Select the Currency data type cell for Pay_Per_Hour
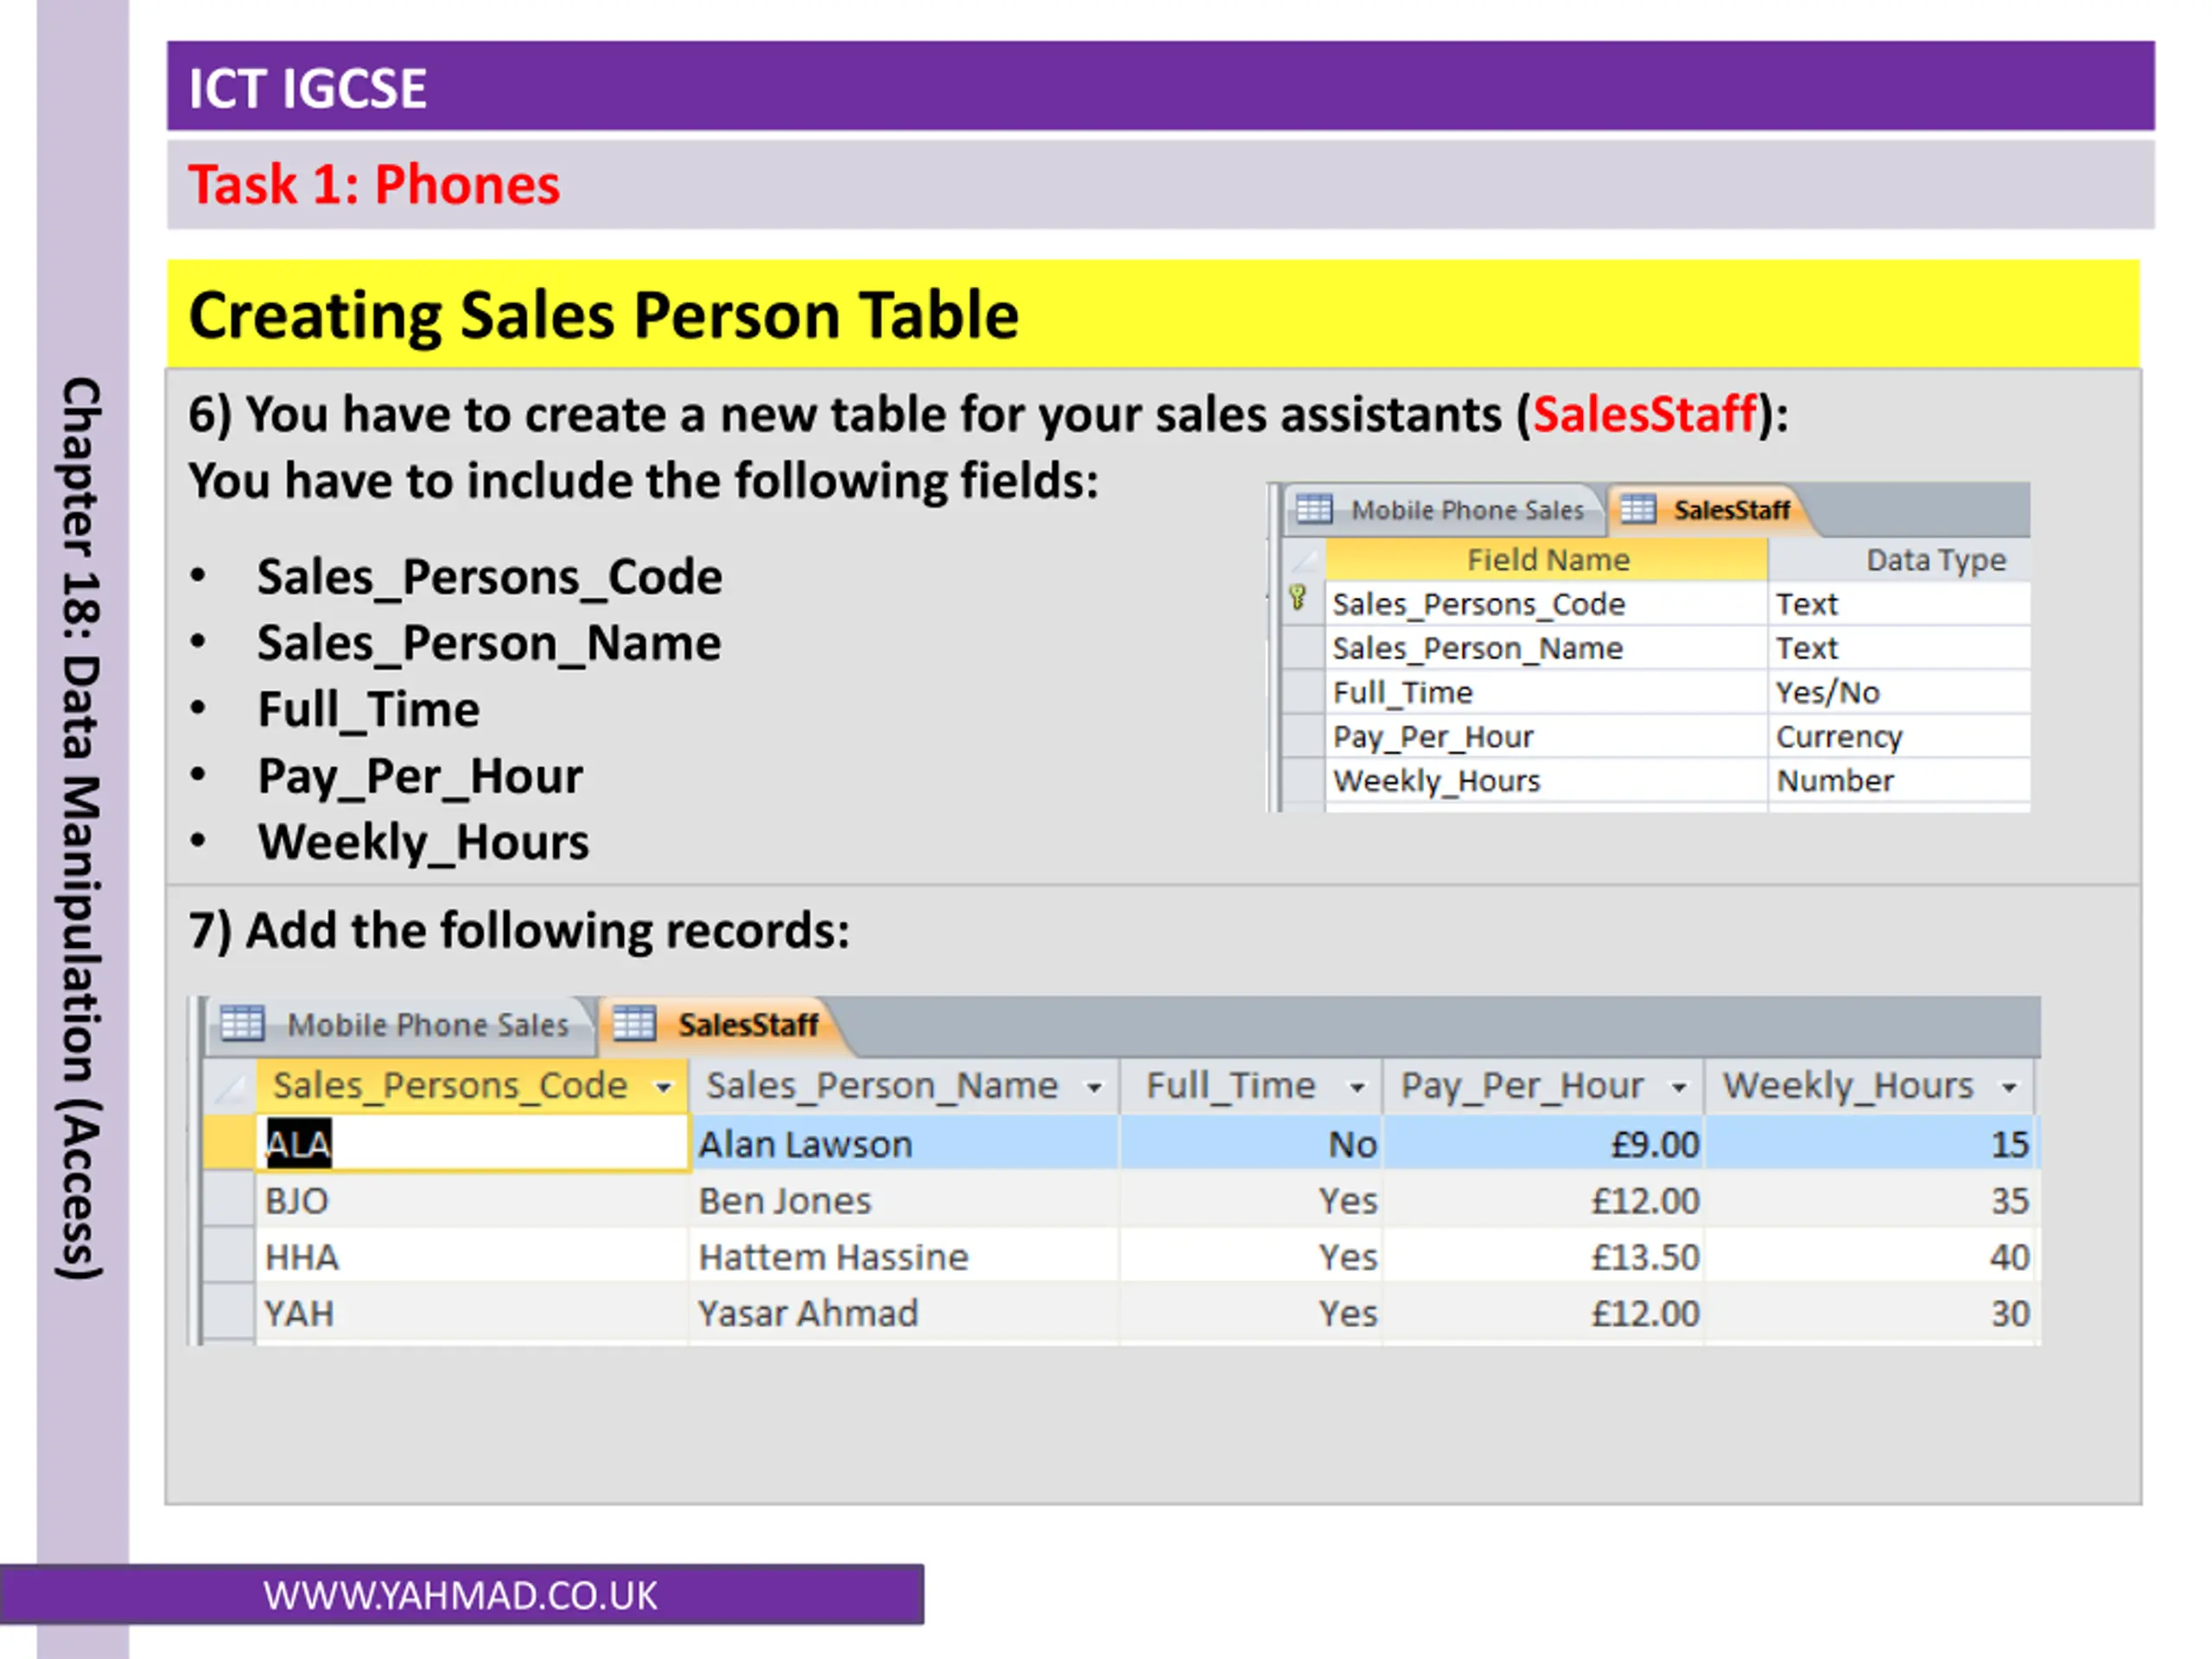 coord(1899,736)
